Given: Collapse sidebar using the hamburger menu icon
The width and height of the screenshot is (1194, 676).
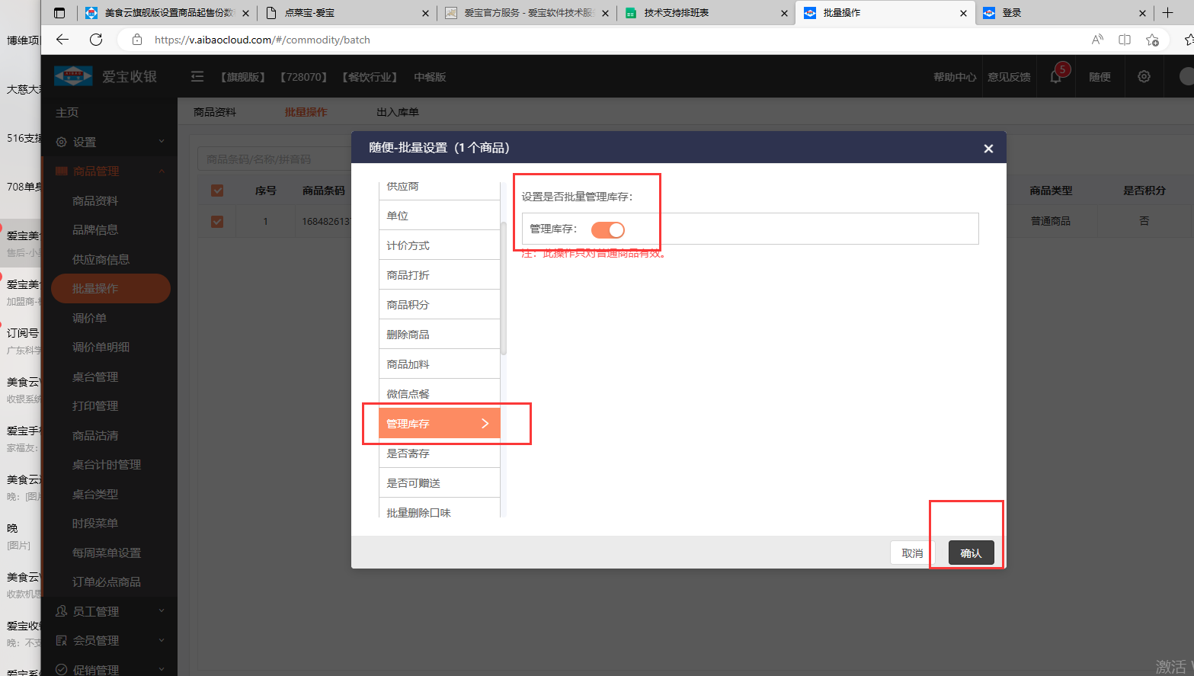Looking at the screenshot, I should coord(197,76).
